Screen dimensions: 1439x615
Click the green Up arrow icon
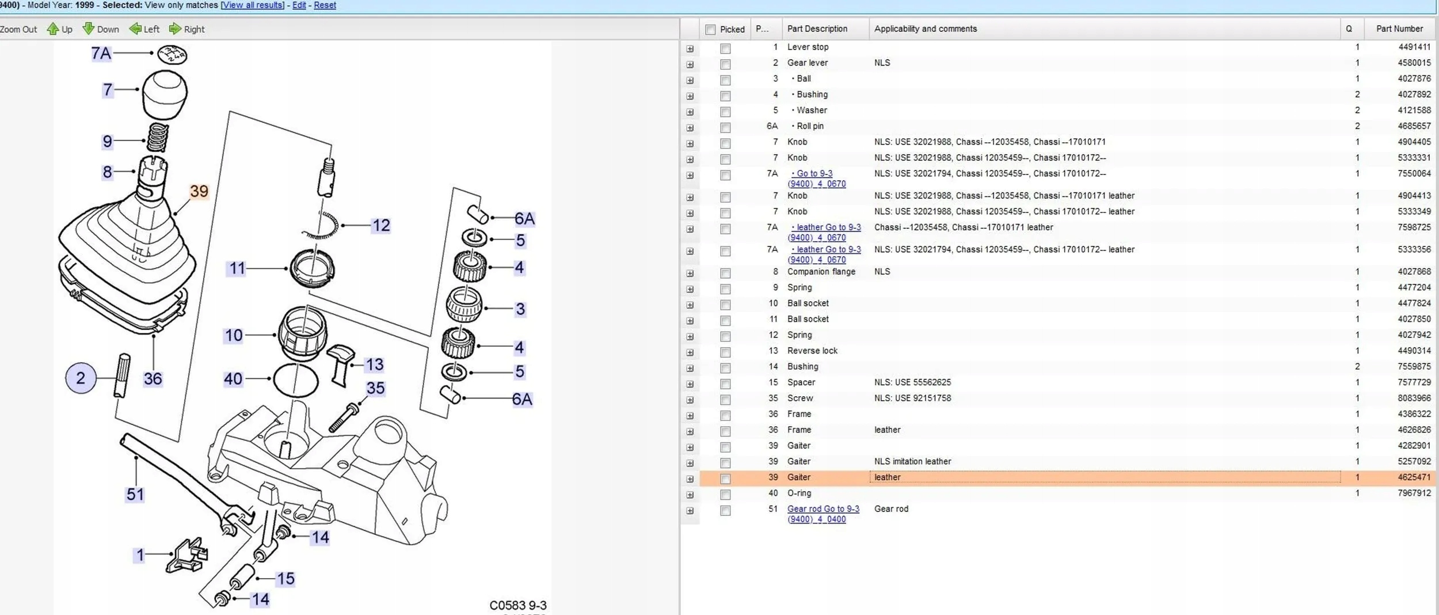pos(53,29)
